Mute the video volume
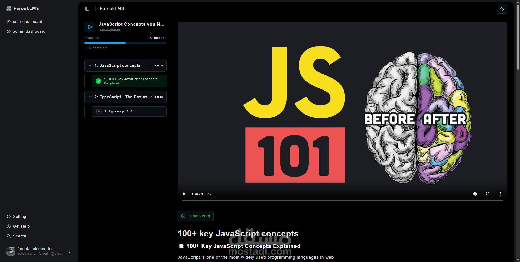The width and height of the screenshot is (520, 262). (x=474, y=194)
